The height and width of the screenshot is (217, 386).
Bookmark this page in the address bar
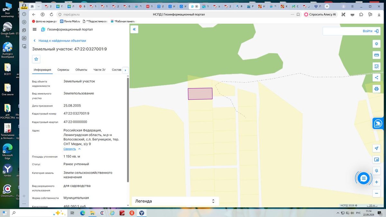click(x=299, y=14)
